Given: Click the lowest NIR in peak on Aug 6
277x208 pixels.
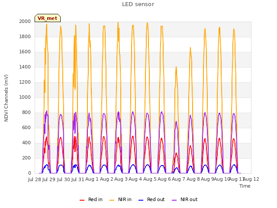Looking at the screenshot, I should (176, 67).
